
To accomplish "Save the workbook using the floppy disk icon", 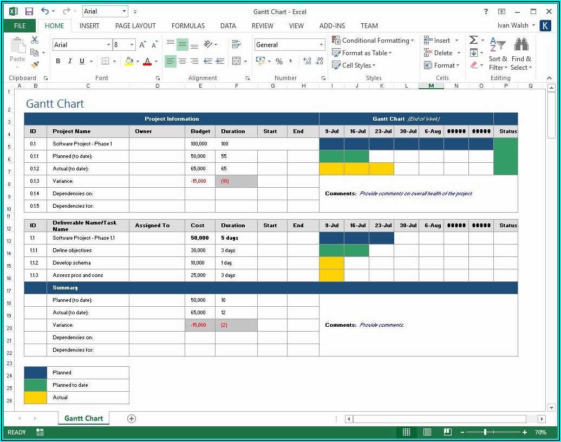I will (x=29, y=11).
